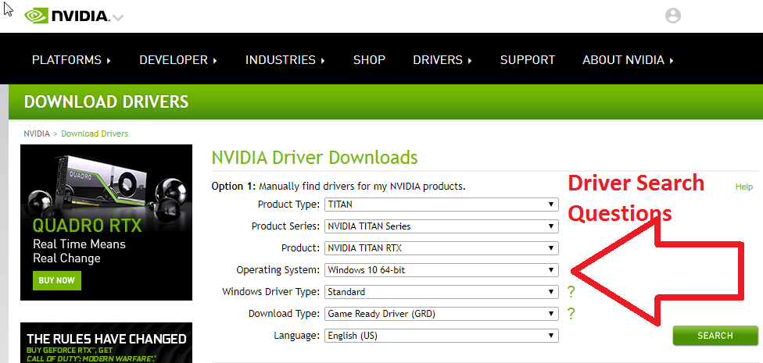
Task: Open the PLATFORMS menu
Action: (71, 60)
